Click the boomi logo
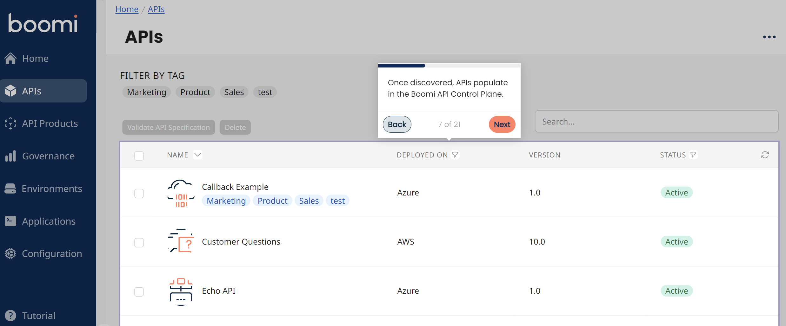 [43, 23]
